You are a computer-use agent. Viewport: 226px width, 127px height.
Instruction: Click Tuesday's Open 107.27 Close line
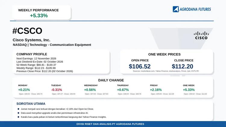tap(64, 94)
